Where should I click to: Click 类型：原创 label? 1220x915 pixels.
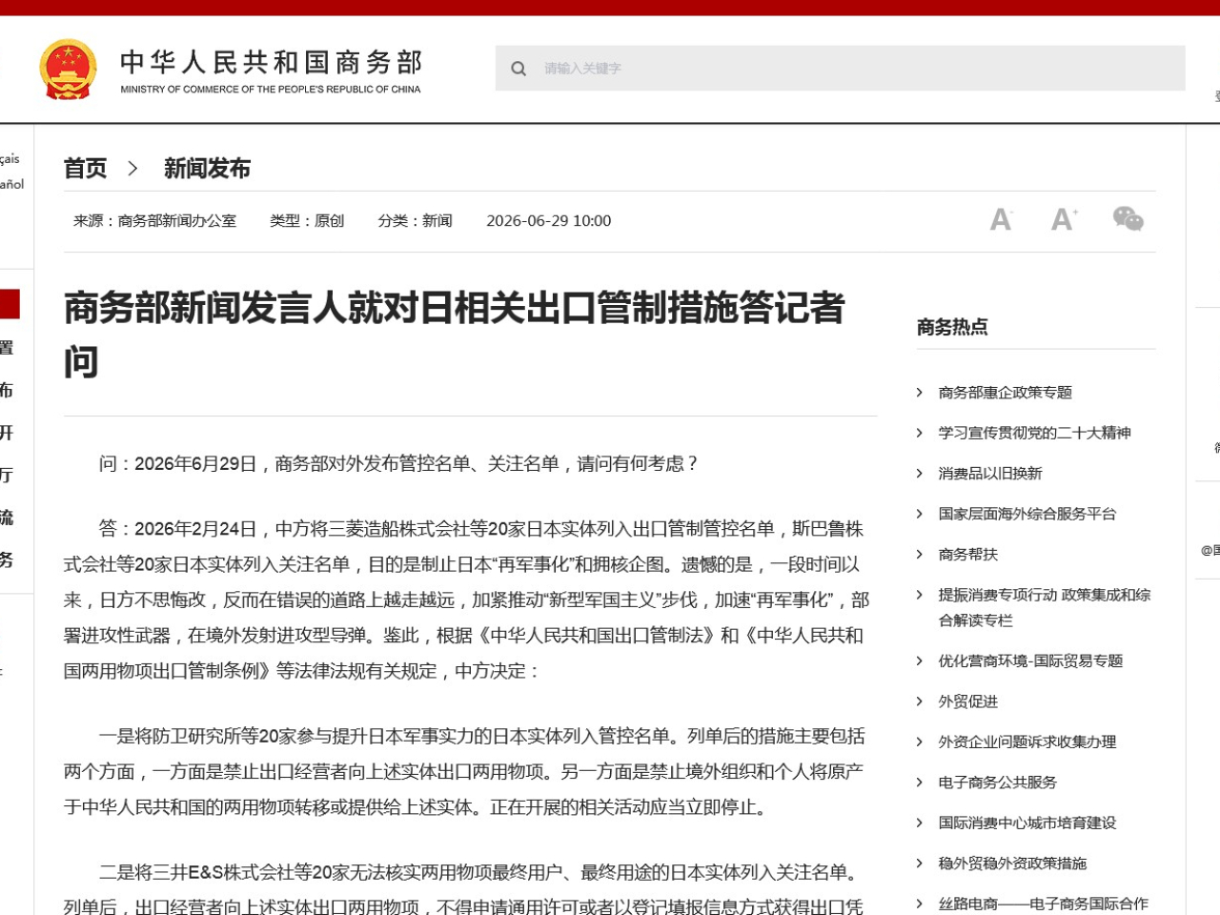[307, 221]
